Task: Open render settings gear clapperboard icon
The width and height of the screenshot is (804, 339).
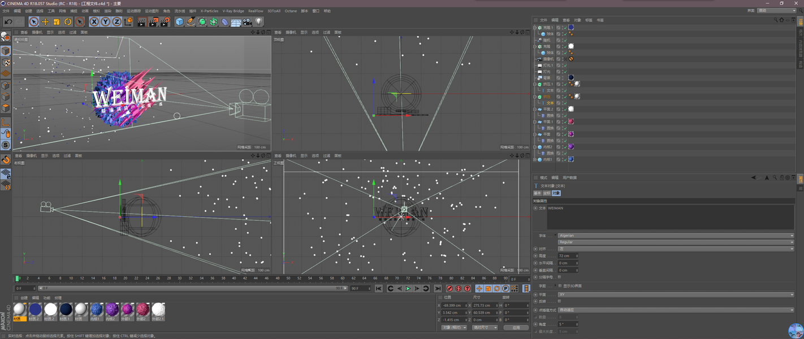Action: click(165, 22)
